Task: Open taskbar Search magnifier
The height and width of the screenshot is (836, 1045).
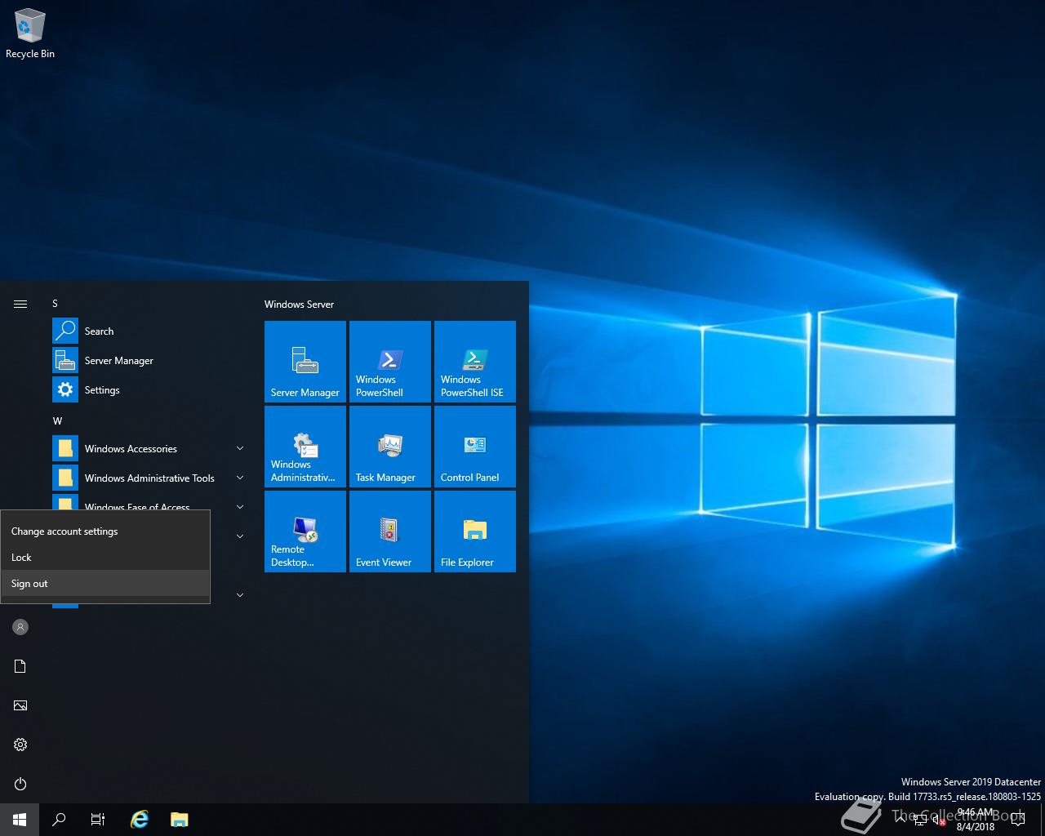Action: pyautogui.click(x=59, y=820)
